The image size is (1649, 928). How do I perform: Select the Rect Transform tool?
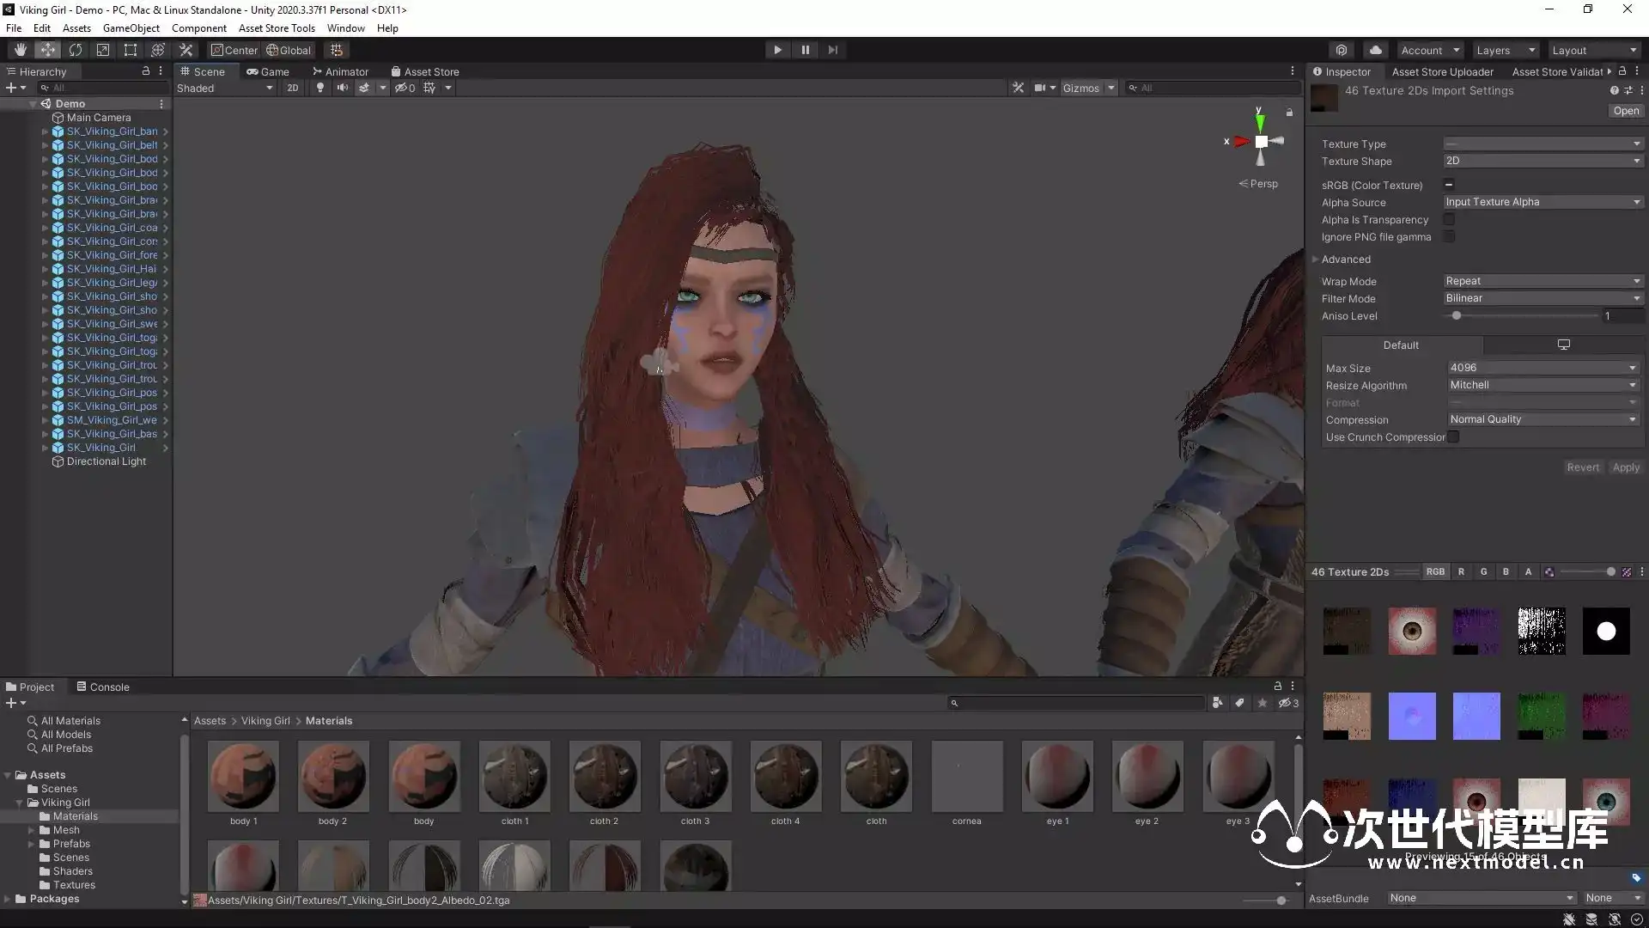click(131, 50)
